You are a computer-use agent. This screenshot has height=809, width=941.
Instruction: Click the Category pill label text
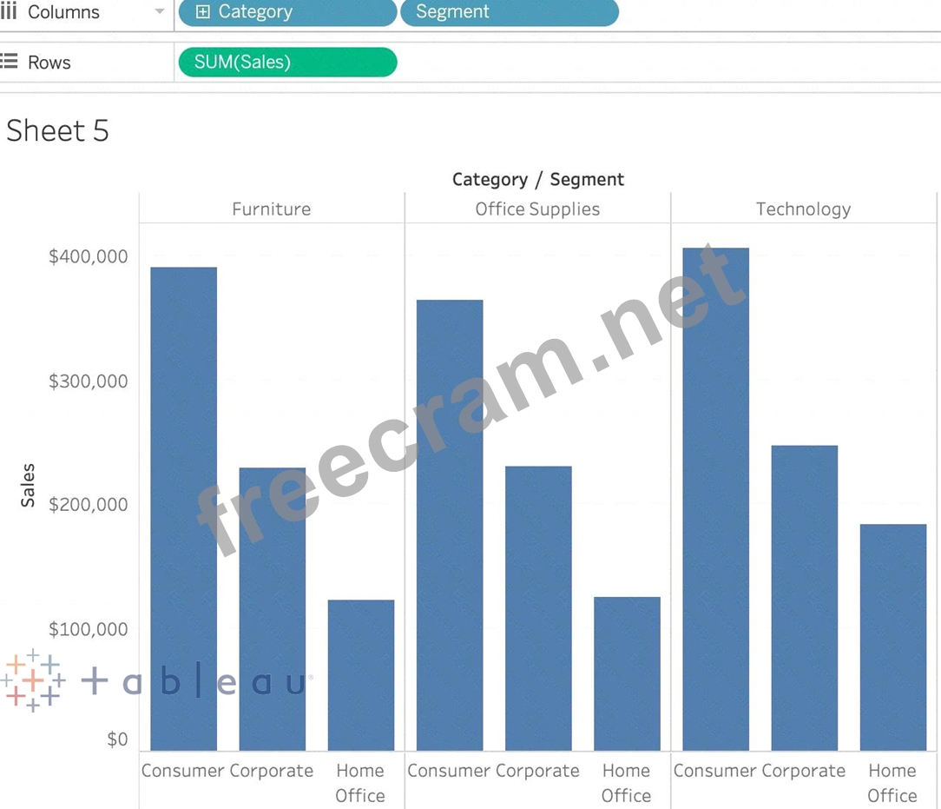pos(255,12)
